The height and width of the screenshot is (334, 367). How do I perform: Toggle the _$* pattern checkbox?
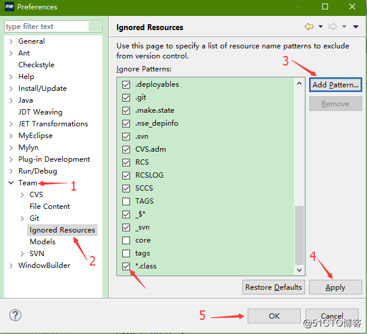tap(126, 214)
